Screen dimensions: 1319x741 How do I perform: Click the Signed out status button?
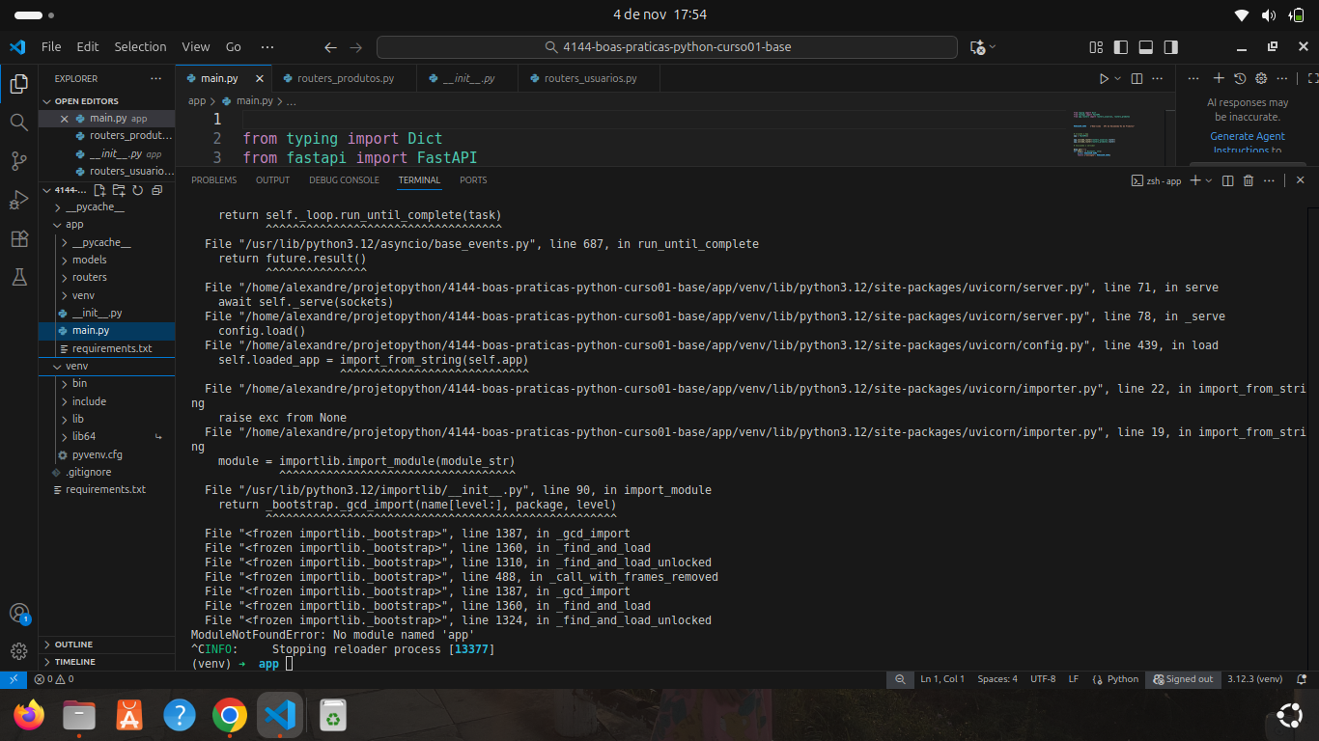(1184, 679)
